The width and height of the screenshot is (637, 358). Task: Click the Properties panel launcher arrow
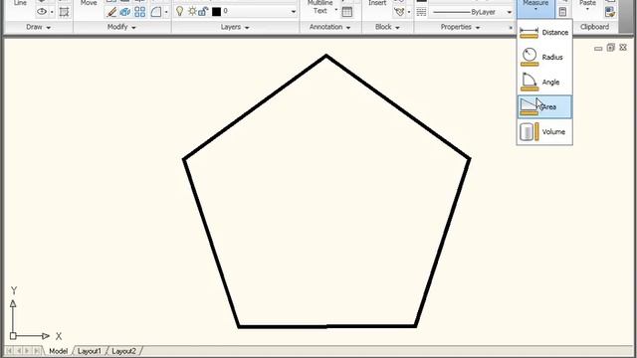[x=511, y=28]
